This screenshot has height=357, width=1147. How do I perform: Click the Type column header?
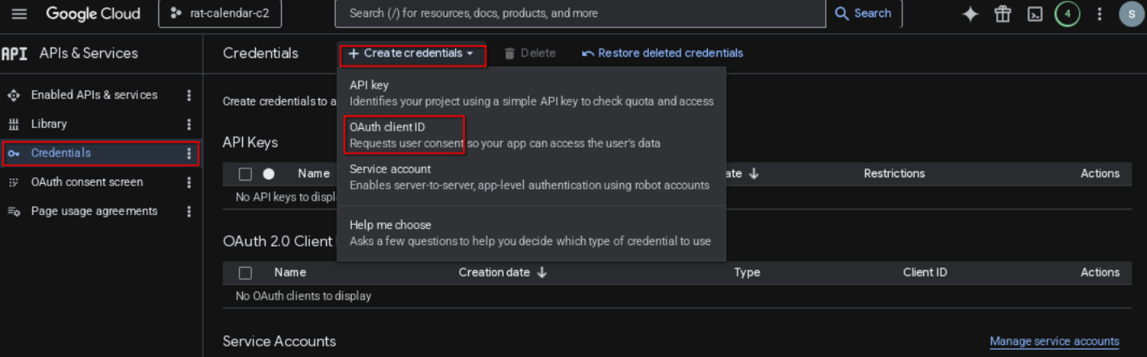(747, 272)
